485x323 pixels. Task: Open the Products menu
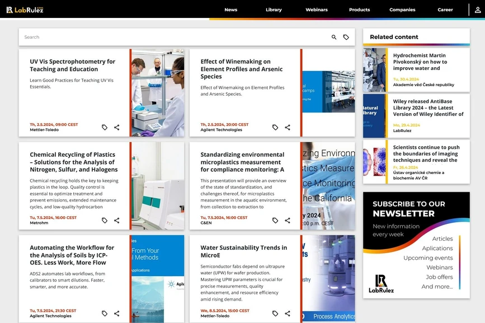point(360,10)
